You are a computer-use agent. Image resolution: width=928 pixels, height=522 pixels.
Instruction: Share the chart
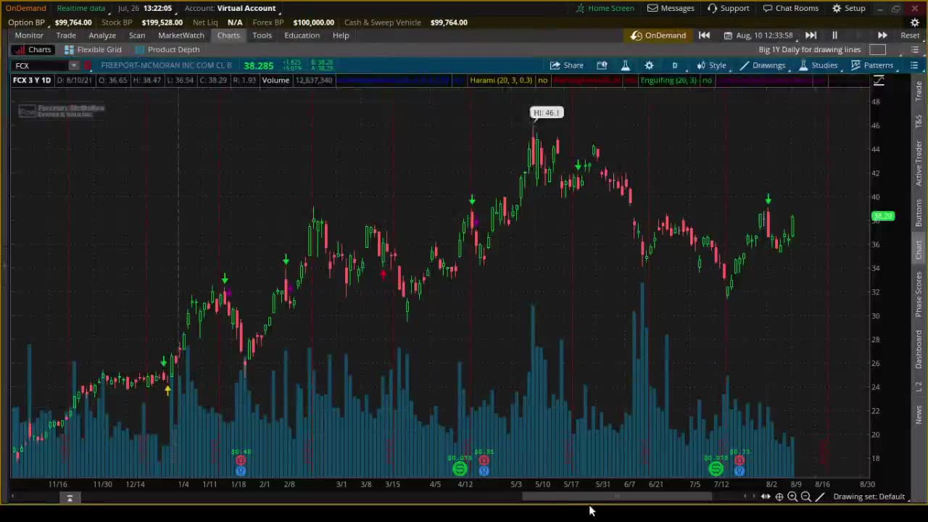pyautogui.click(x=566, y=65)
